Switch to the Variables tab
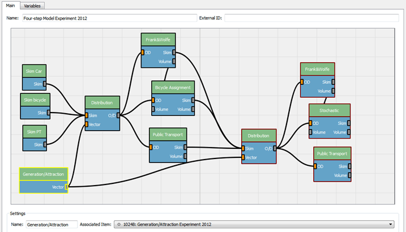 pos(32,6)
